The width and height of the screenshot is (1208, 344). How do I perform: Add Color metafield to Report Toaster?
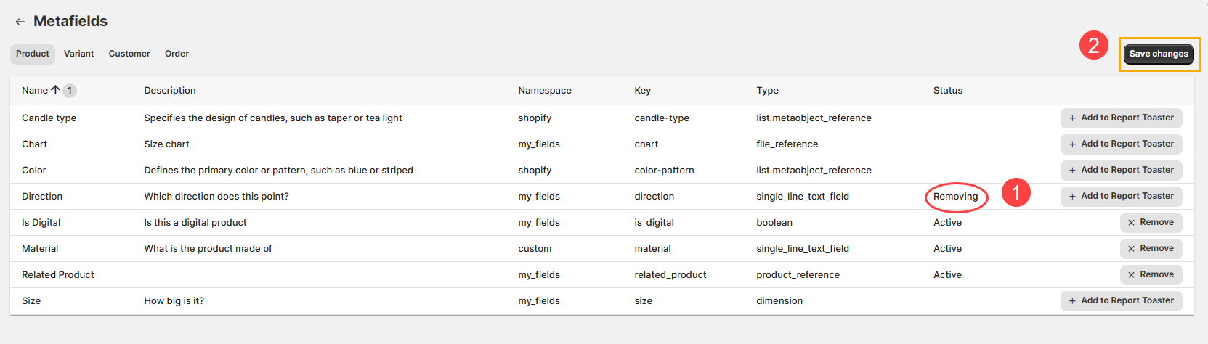pos(1121,171)
